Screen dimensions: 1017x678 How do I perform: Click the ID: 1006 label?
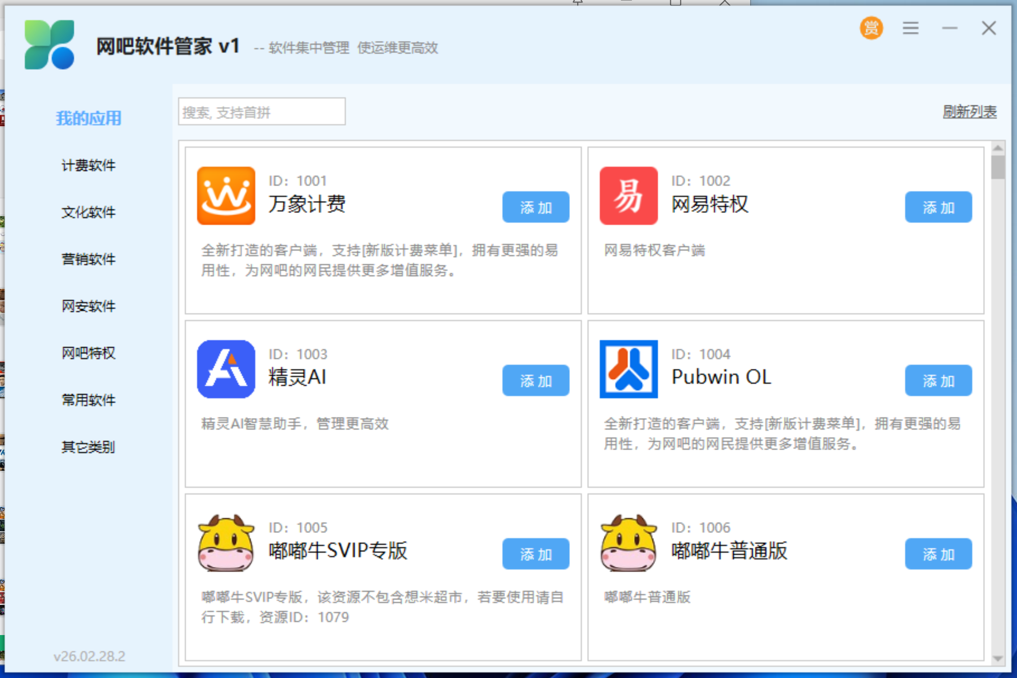[x=701, y=528]
